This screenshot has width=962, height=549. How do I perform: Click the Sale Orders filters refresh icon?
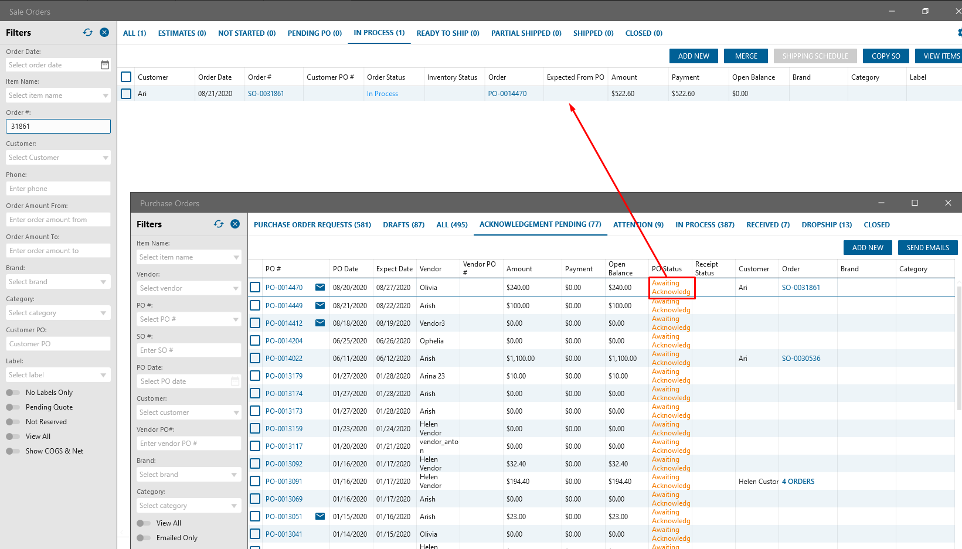pyautogui.click(x=88, y=33)
